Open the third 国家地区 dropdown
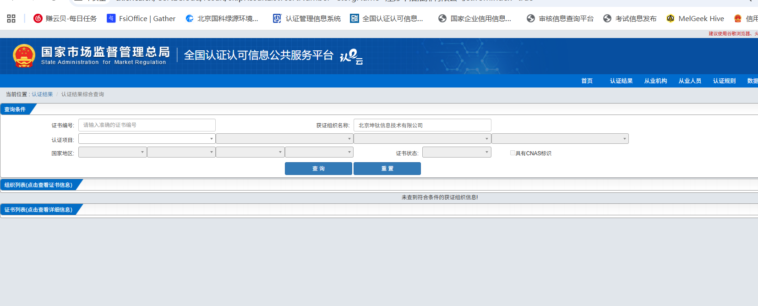Image resolution: width=758 pixels, height=306 pixels. tap(250, 152)
